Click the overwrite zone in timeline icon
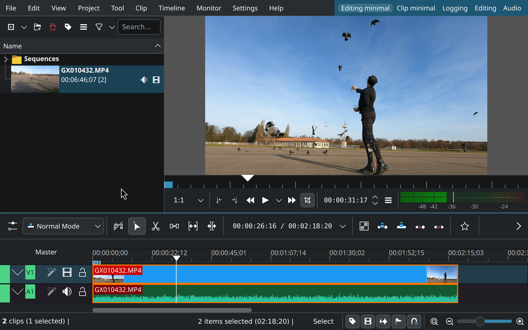The width and height of the screenshot is (528, 330). [x=401, y=226]
